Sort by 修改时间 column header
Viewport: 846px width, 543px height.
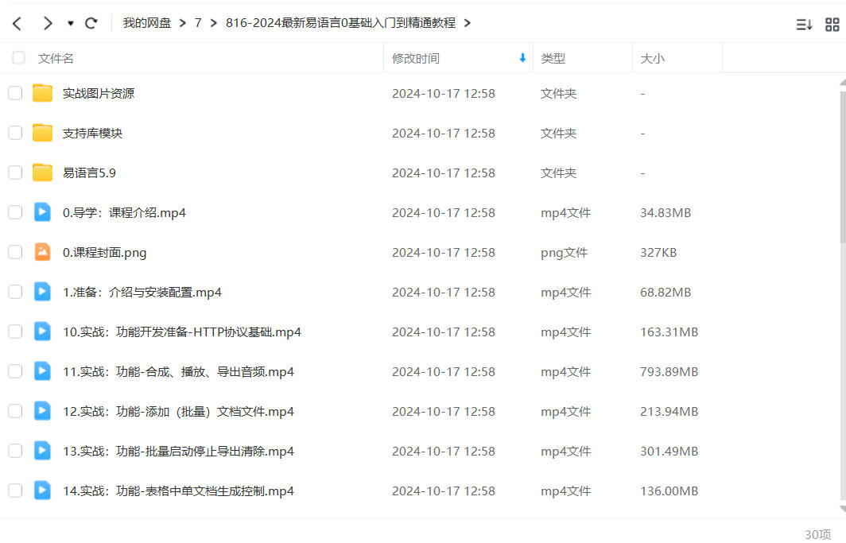tap(415, 58)
